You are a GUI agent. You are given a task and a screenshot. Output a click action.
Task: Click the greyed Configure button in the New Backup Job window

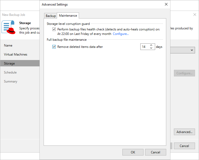[184, 73]
